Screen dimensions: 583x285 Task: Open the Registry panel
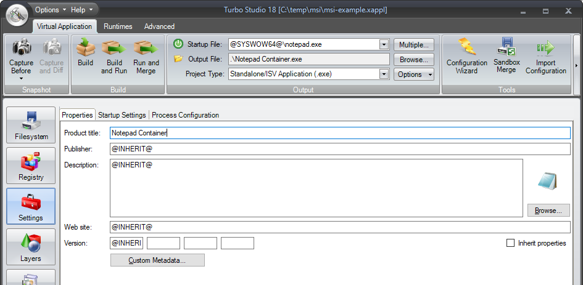[31, 166]
